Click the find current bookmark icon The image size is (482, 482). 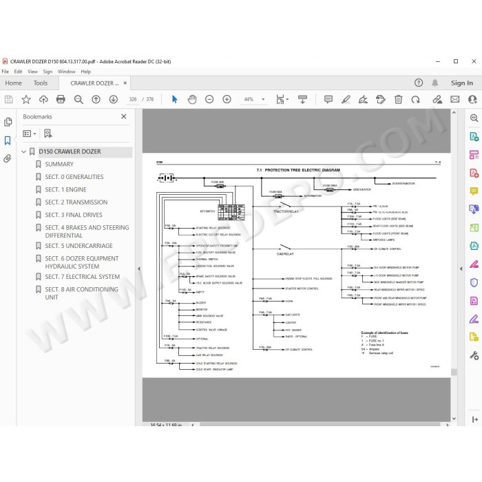[x=48, y=134]
